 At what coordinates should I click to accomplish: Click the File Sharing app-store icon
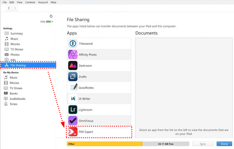7,65
